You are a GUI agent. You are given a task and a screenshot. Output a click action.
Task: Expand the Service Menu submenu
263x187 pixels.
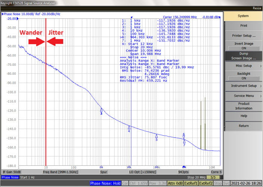click(x=244, y=96)
